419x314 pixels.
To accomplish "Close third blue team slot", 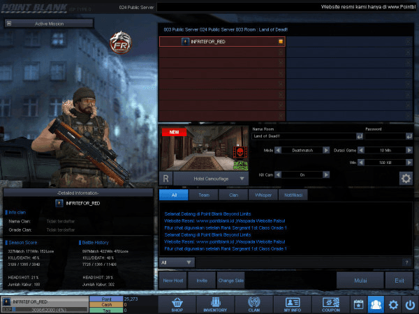I will pos(408,63).
